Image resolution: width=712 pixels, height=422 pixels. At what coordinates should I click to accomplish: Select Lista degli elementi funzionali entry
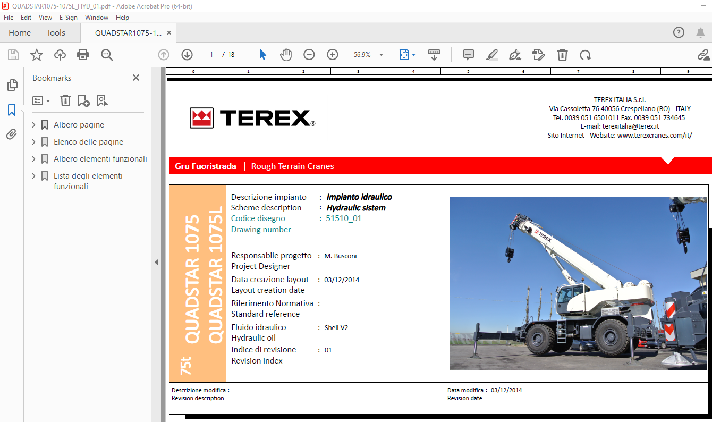tap(88, 181)
